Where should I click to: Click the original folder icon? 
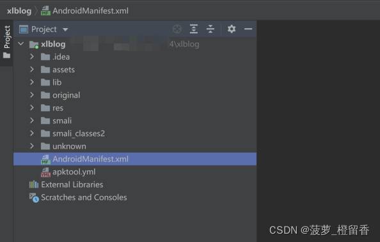tap(45, 95)
